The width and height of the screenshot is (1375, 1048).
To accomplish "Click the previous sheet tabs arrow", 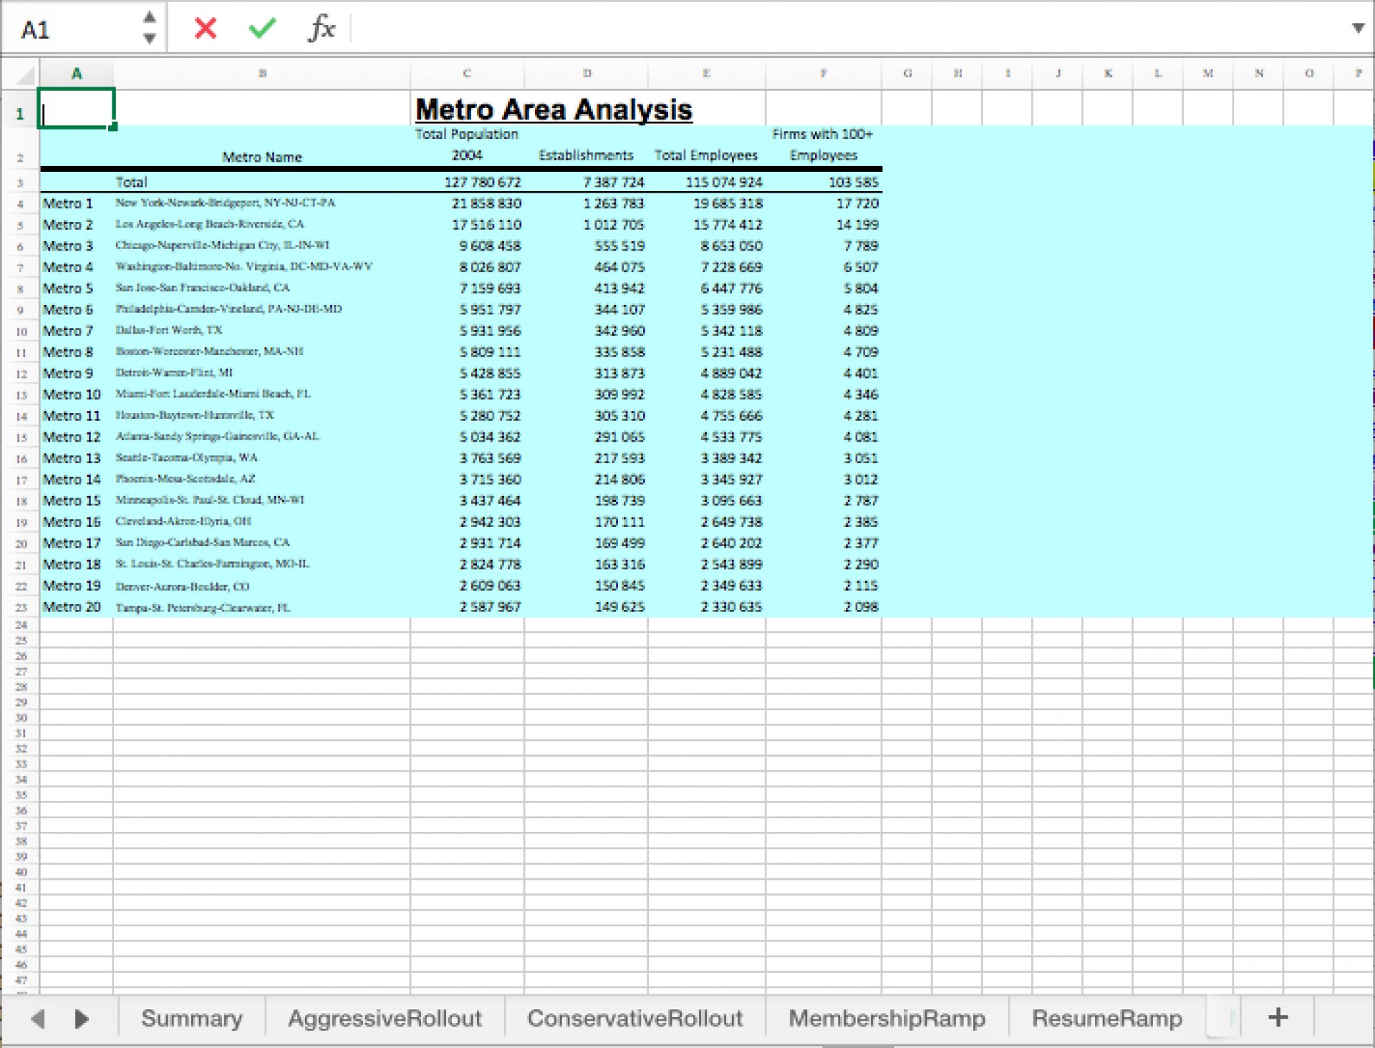I will 38,1018.
